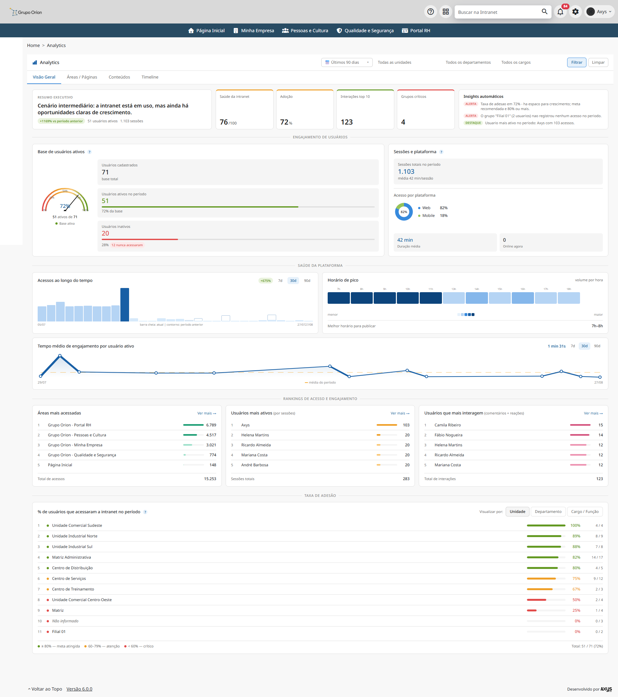Image resolution: width=618 pixels, height=697 pixels.
Task: Click the search magnifier icon
Action: point(544,12)
